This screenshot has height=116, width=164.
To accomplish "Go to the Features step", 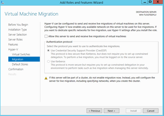I will (x=13, y=45).
